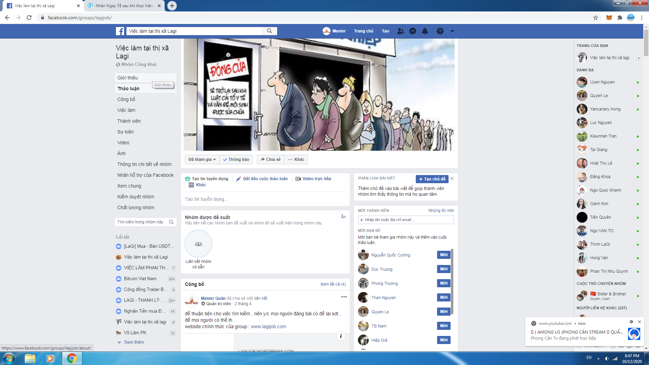Open the Đã tham gia dropdown
649x365 pixels.
202,160
